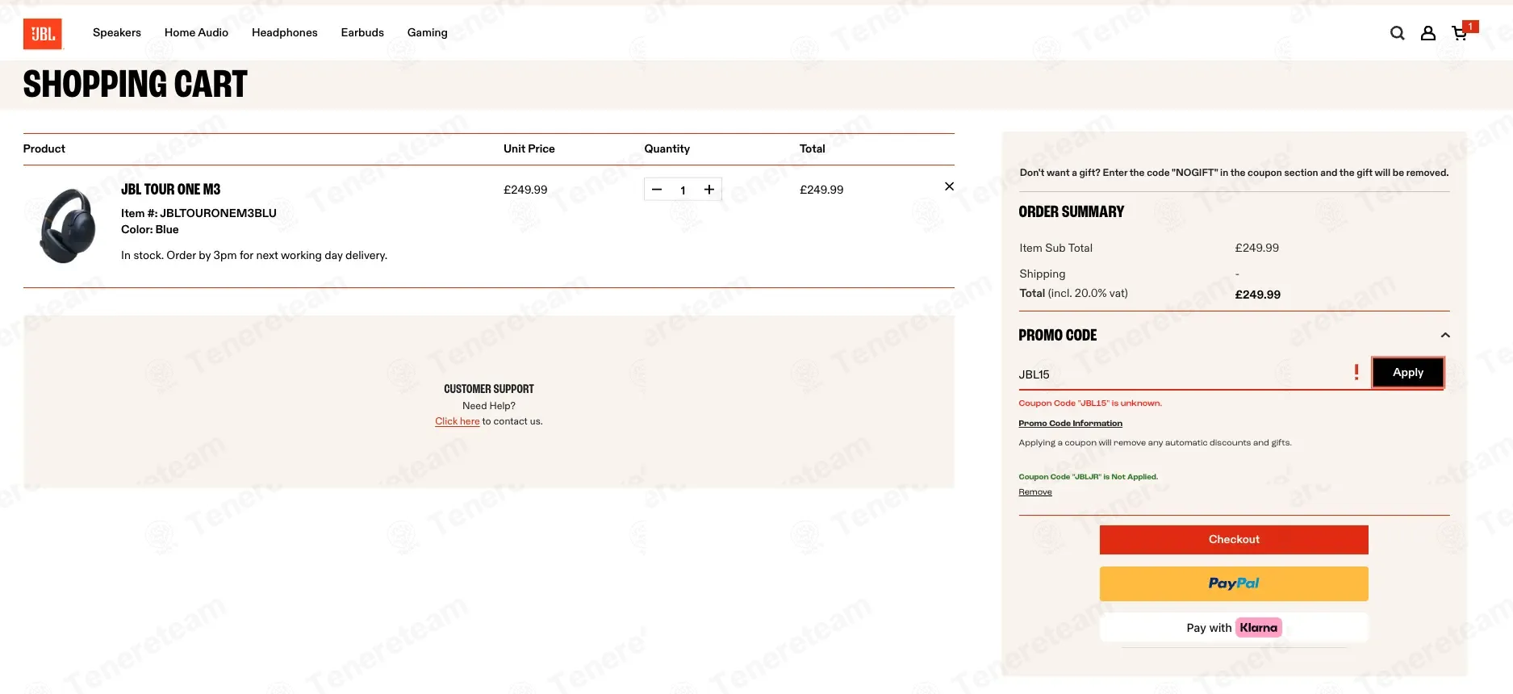The image size is (1513, 694).
Task: Select item number 'JBLTOURONEM3BLU' text
Action: (x=218, y=213)
